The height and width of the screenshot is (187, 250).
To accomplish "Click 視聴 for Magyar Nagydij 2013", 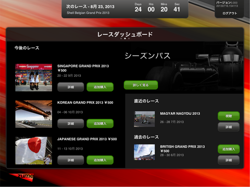I will (x=229, y=116).
